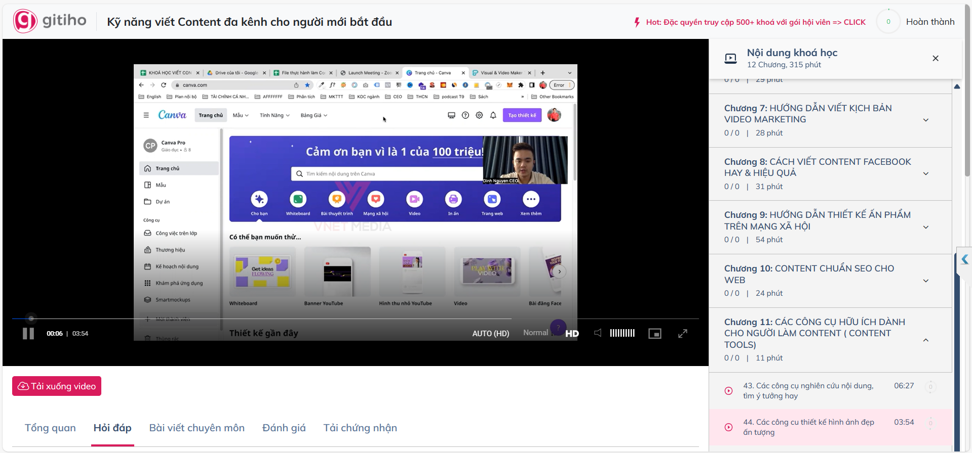This screenshot has height=453, width=972.
Task: Adjust the video volume bars
Action: tap(623, 333)
